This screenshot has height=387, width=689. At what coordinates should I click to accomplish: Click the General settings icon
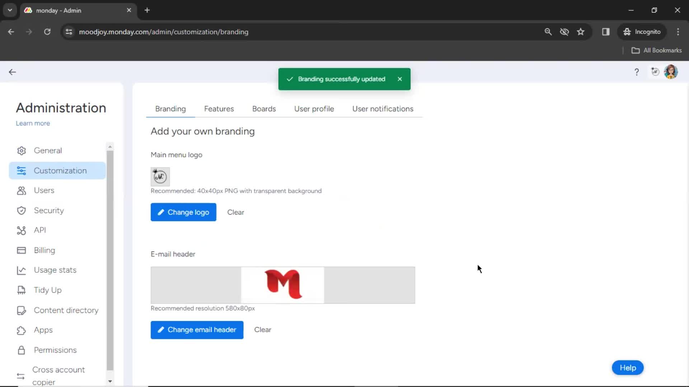point(21,150)
